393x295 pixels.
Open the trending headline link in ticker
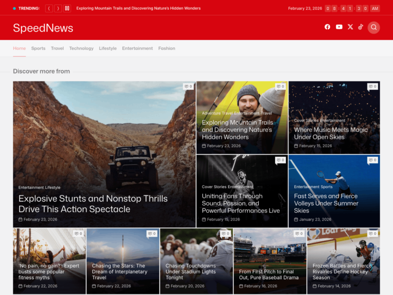click(139, 9)
